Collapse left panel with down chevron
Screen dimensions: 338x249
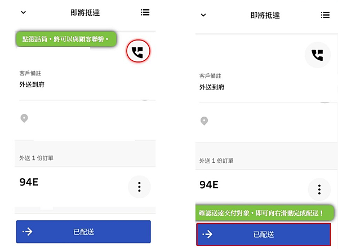tap(23, 12)
